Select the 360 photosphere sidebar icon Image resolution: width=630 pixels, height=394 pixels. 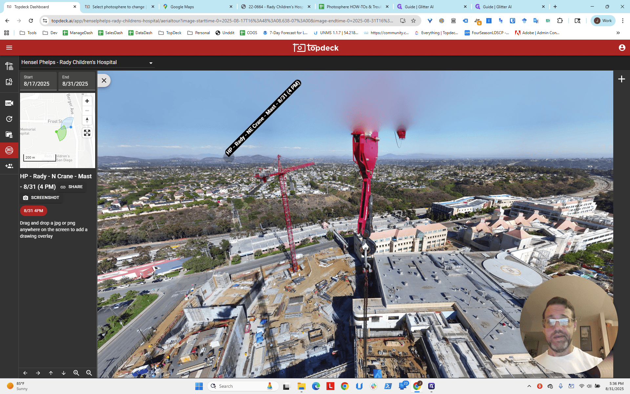click(x=9, y=150)
